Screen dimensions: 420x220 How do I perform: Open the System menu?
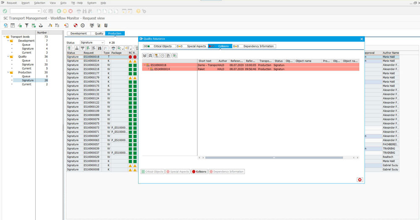(x=92, y=3)
